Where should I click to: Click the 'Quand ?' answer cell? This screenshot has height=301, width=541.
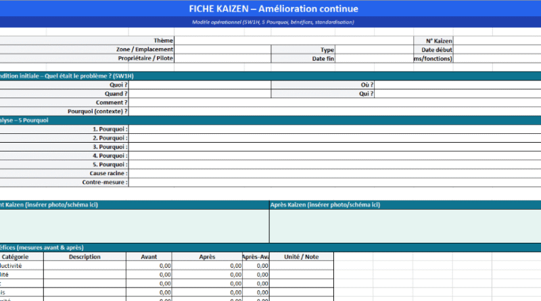click(199, 94)
